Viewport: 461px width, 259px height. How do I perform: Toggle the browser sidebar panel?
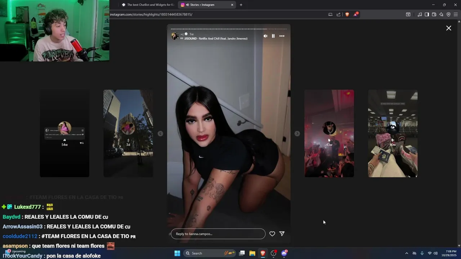427,14
